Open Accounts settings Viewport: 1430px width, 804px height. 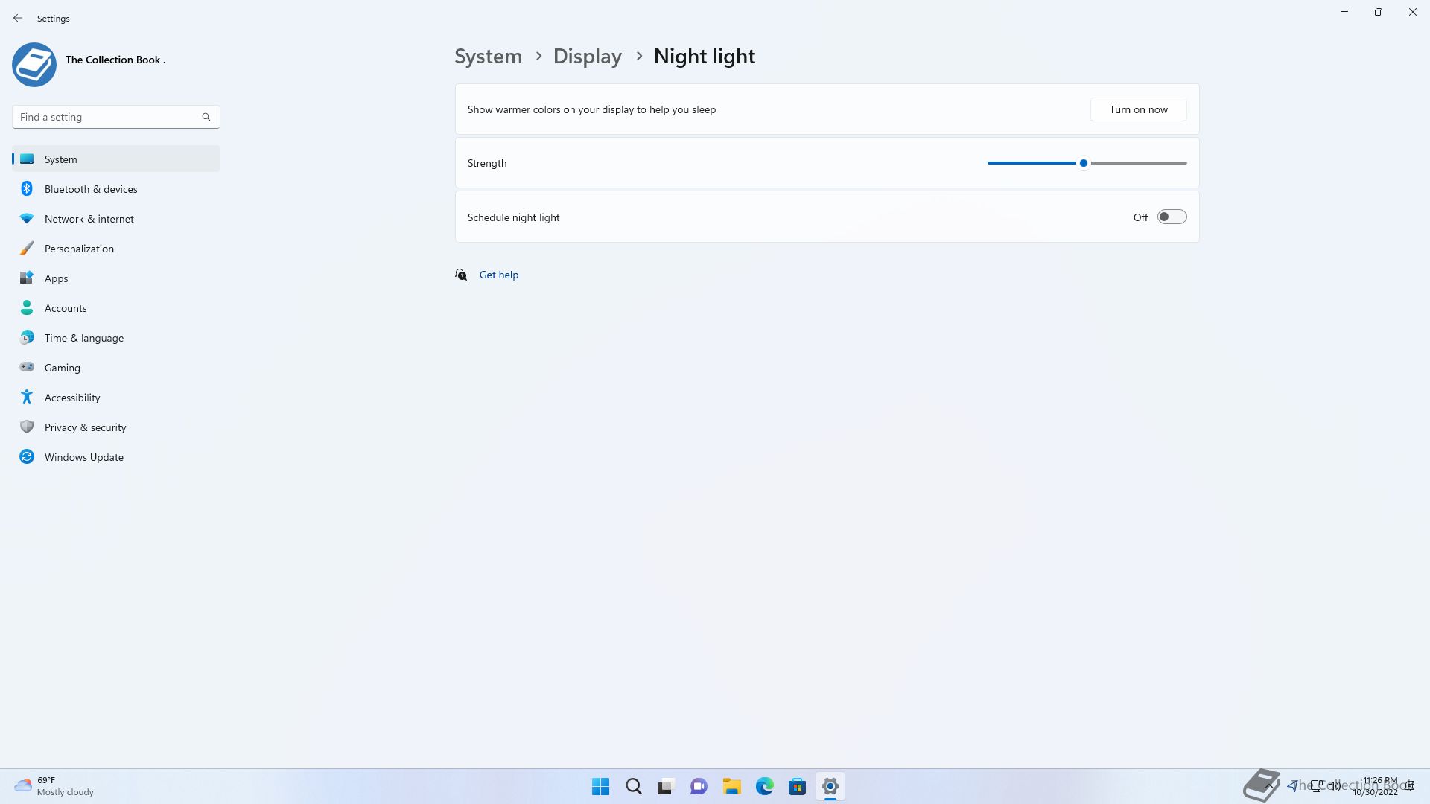pyautogui.click(x=116, y=307)
